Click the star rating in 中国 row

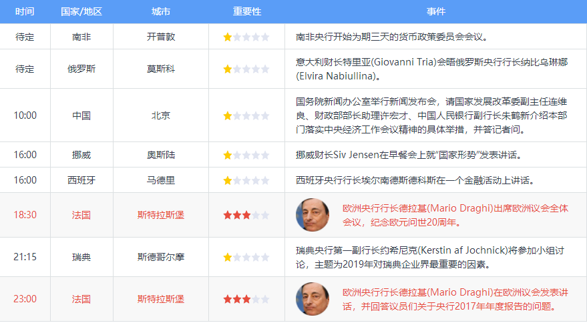point(246,115)
